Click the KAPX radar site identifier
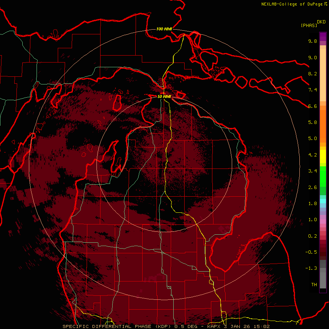The image size is (329, 329). (213, 326)
